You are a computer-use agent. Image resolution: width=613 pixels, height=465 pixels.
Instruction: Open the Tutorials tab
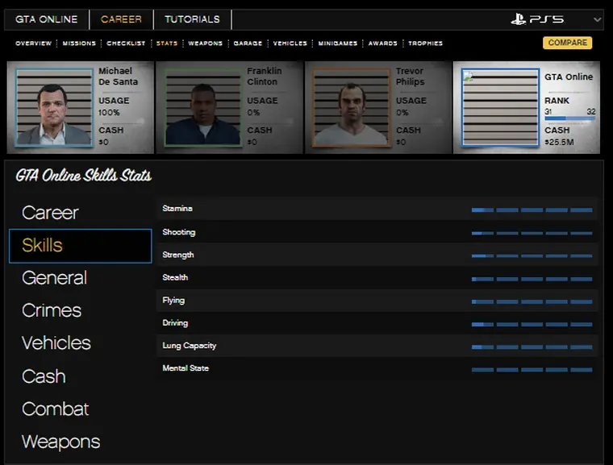click(192, 19)
